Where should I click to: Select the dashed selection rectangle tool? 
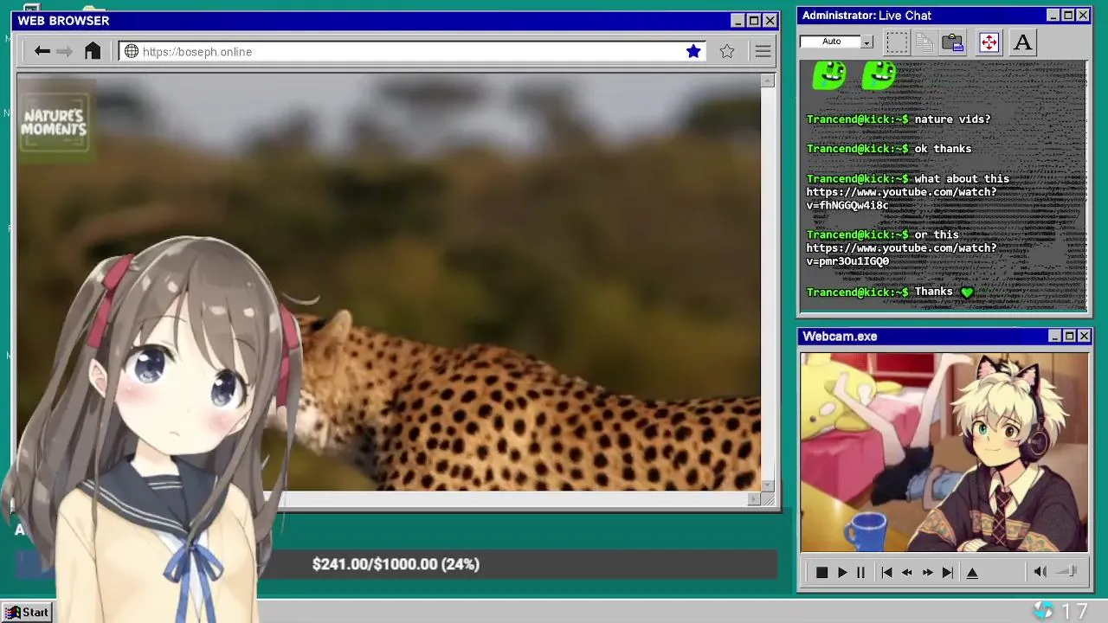(x=897, y=42)
